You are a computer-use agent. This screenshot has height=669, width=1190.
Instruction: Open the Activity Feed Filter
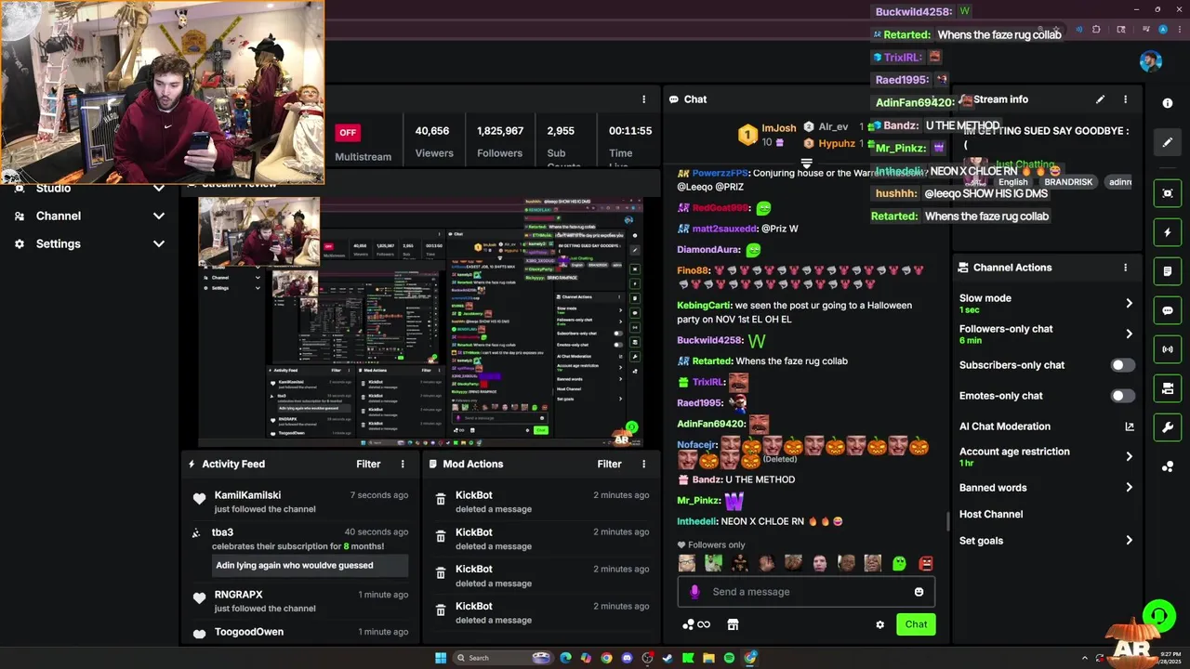368,464
